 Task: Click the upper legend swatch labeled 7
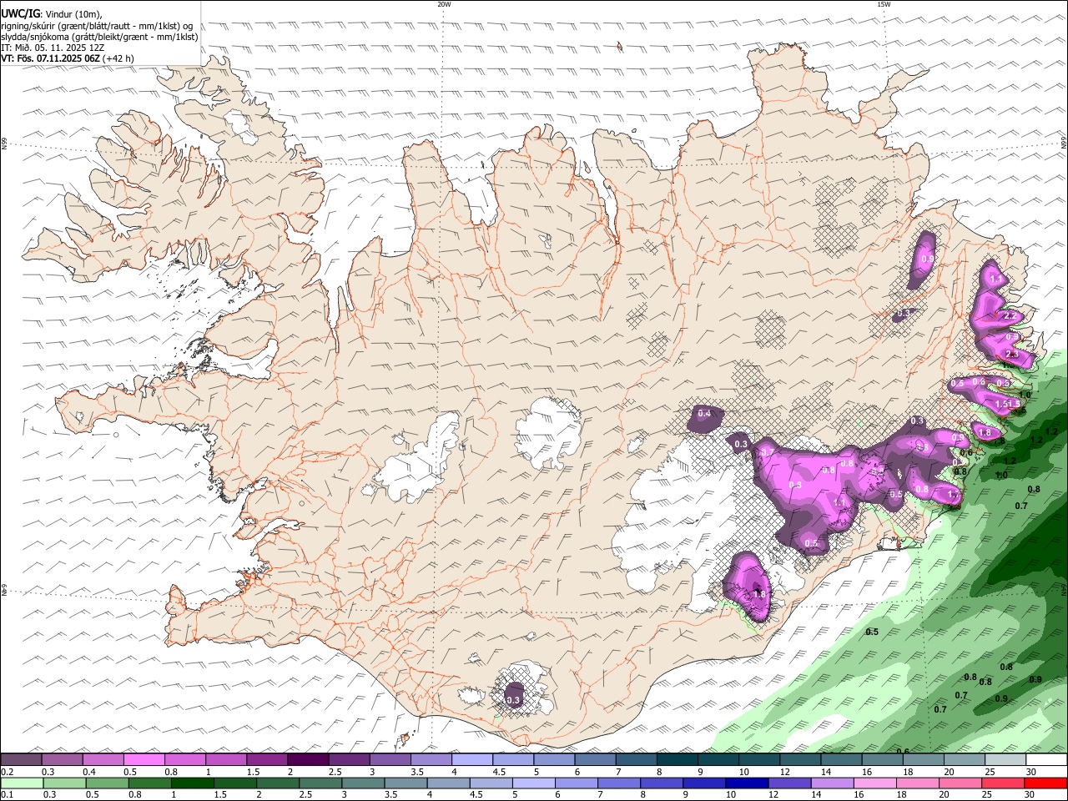(x=636, y=759)
